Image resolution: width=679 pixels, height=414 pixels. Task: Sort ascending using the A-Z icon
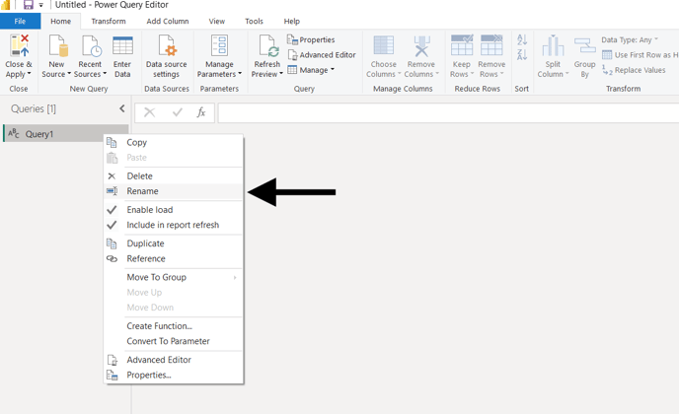(522, 40)
